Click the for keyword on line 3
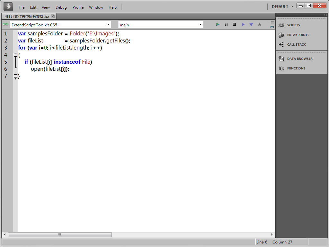The width and height of the screenshot is (329, 247). pyautogui.click(x=22, y=48)
